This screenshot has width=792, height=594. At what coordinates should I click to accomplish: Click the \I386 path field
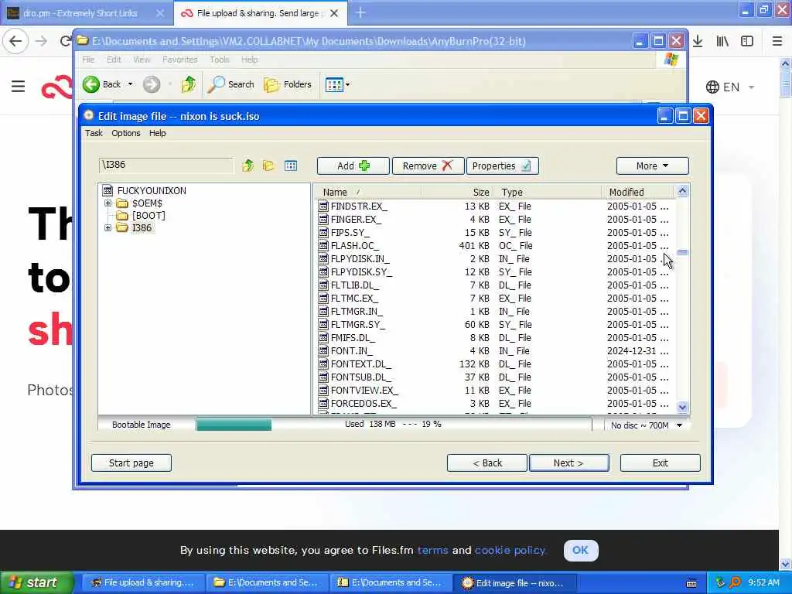point(166,166)
